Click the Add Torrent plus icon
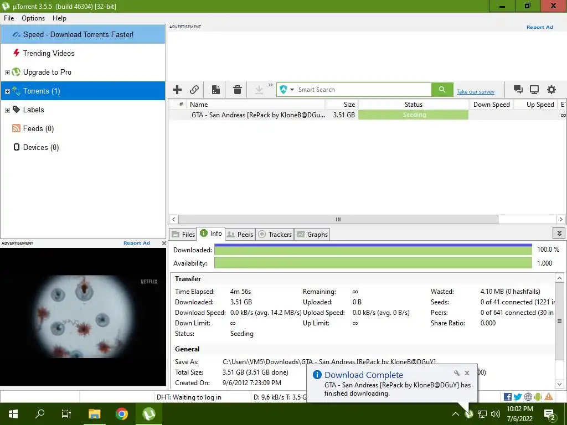The width and height of the screenshot is (567, 425). (177, 90)
